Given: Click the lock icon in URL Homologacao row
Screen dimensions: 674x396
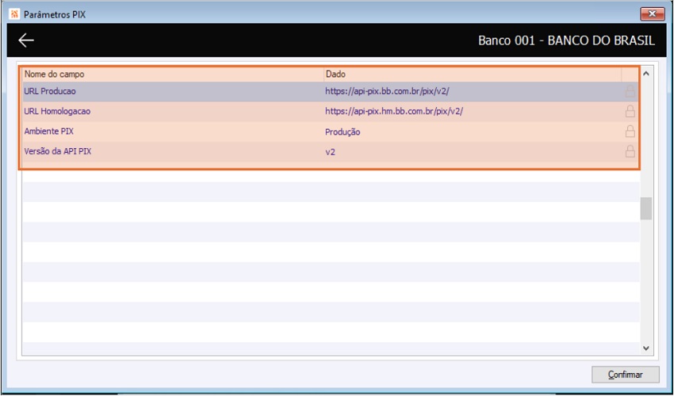Looking at the screenshot, I should (x=630, y=111).
